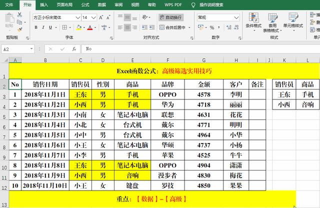The width and height of the screenshot is (320, 208).
Task: Select cell with amount 4964
Action: (x=204, y=135)
